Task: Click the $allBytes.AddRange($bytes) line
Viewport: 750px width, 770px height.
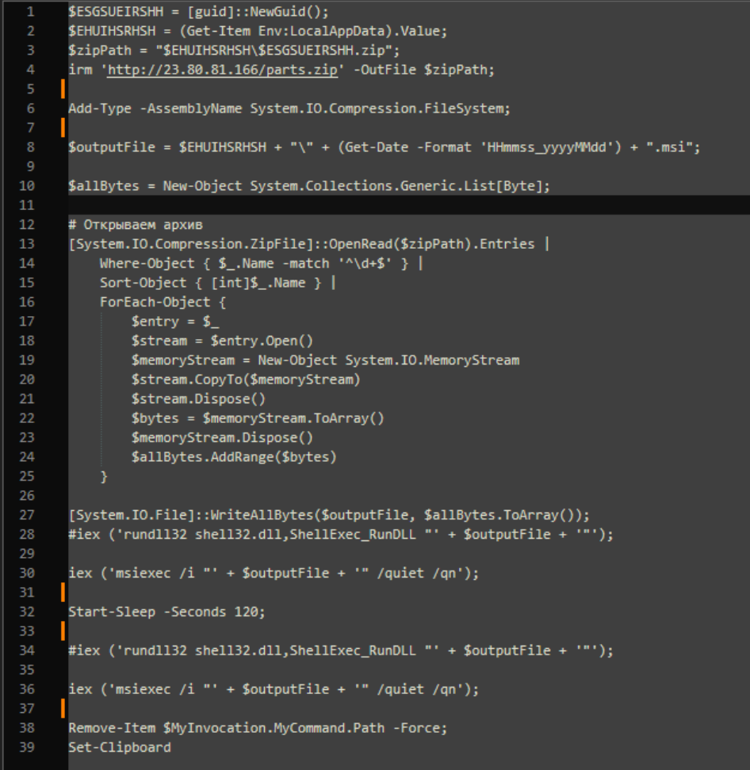Action: [x=234, y=457]
